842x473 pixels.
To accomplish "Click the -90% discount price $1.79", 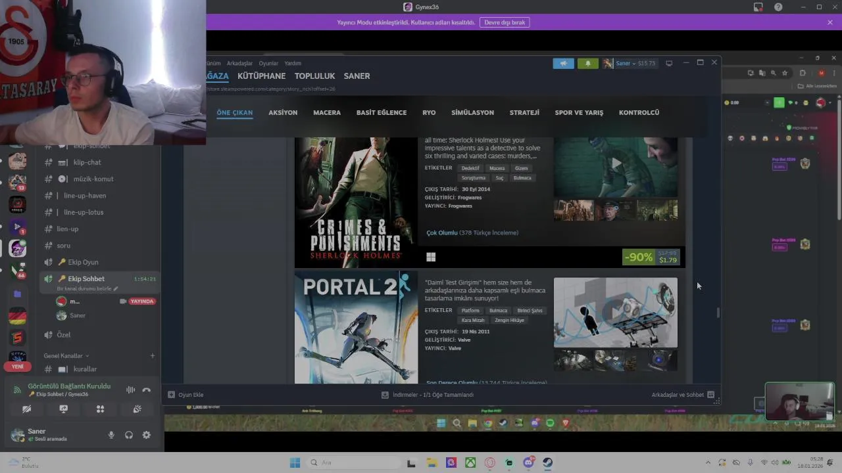I will (651, 257).
